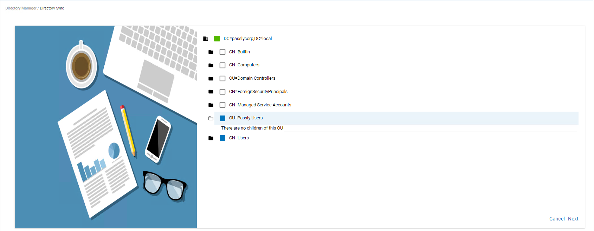Screen dimensions: 594x231
Task: Uncheck the OU=Passly Users checkbox
Action: 222,118
